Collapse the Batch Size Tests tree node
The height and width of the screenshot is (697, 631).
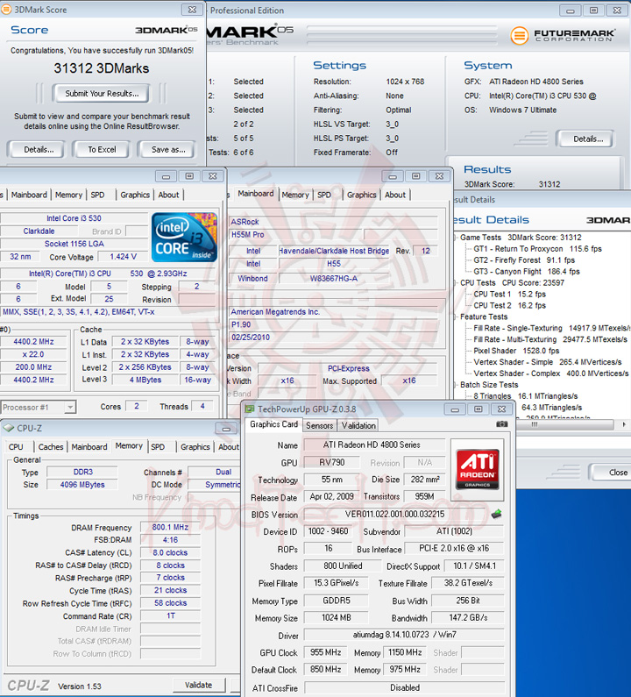[x=456, y=385]
